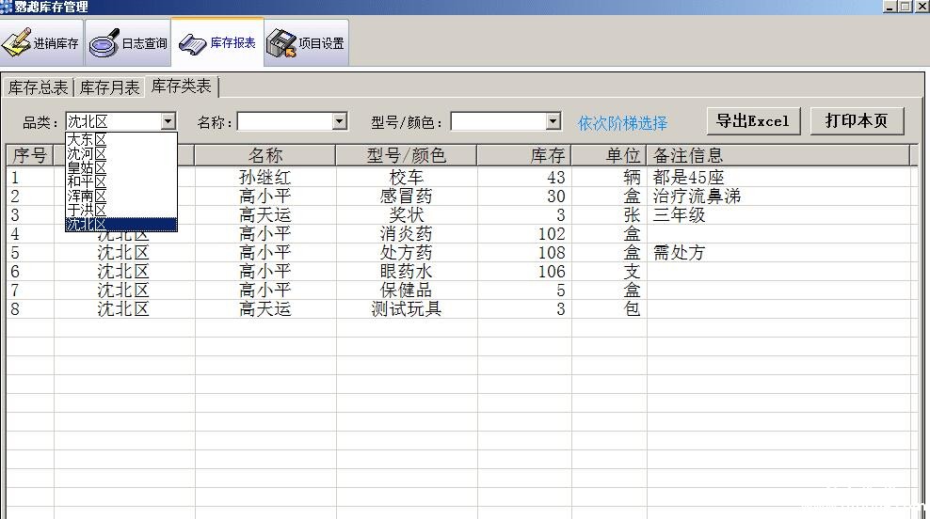Open the 项目设置 toolbar section

[306, 42]
